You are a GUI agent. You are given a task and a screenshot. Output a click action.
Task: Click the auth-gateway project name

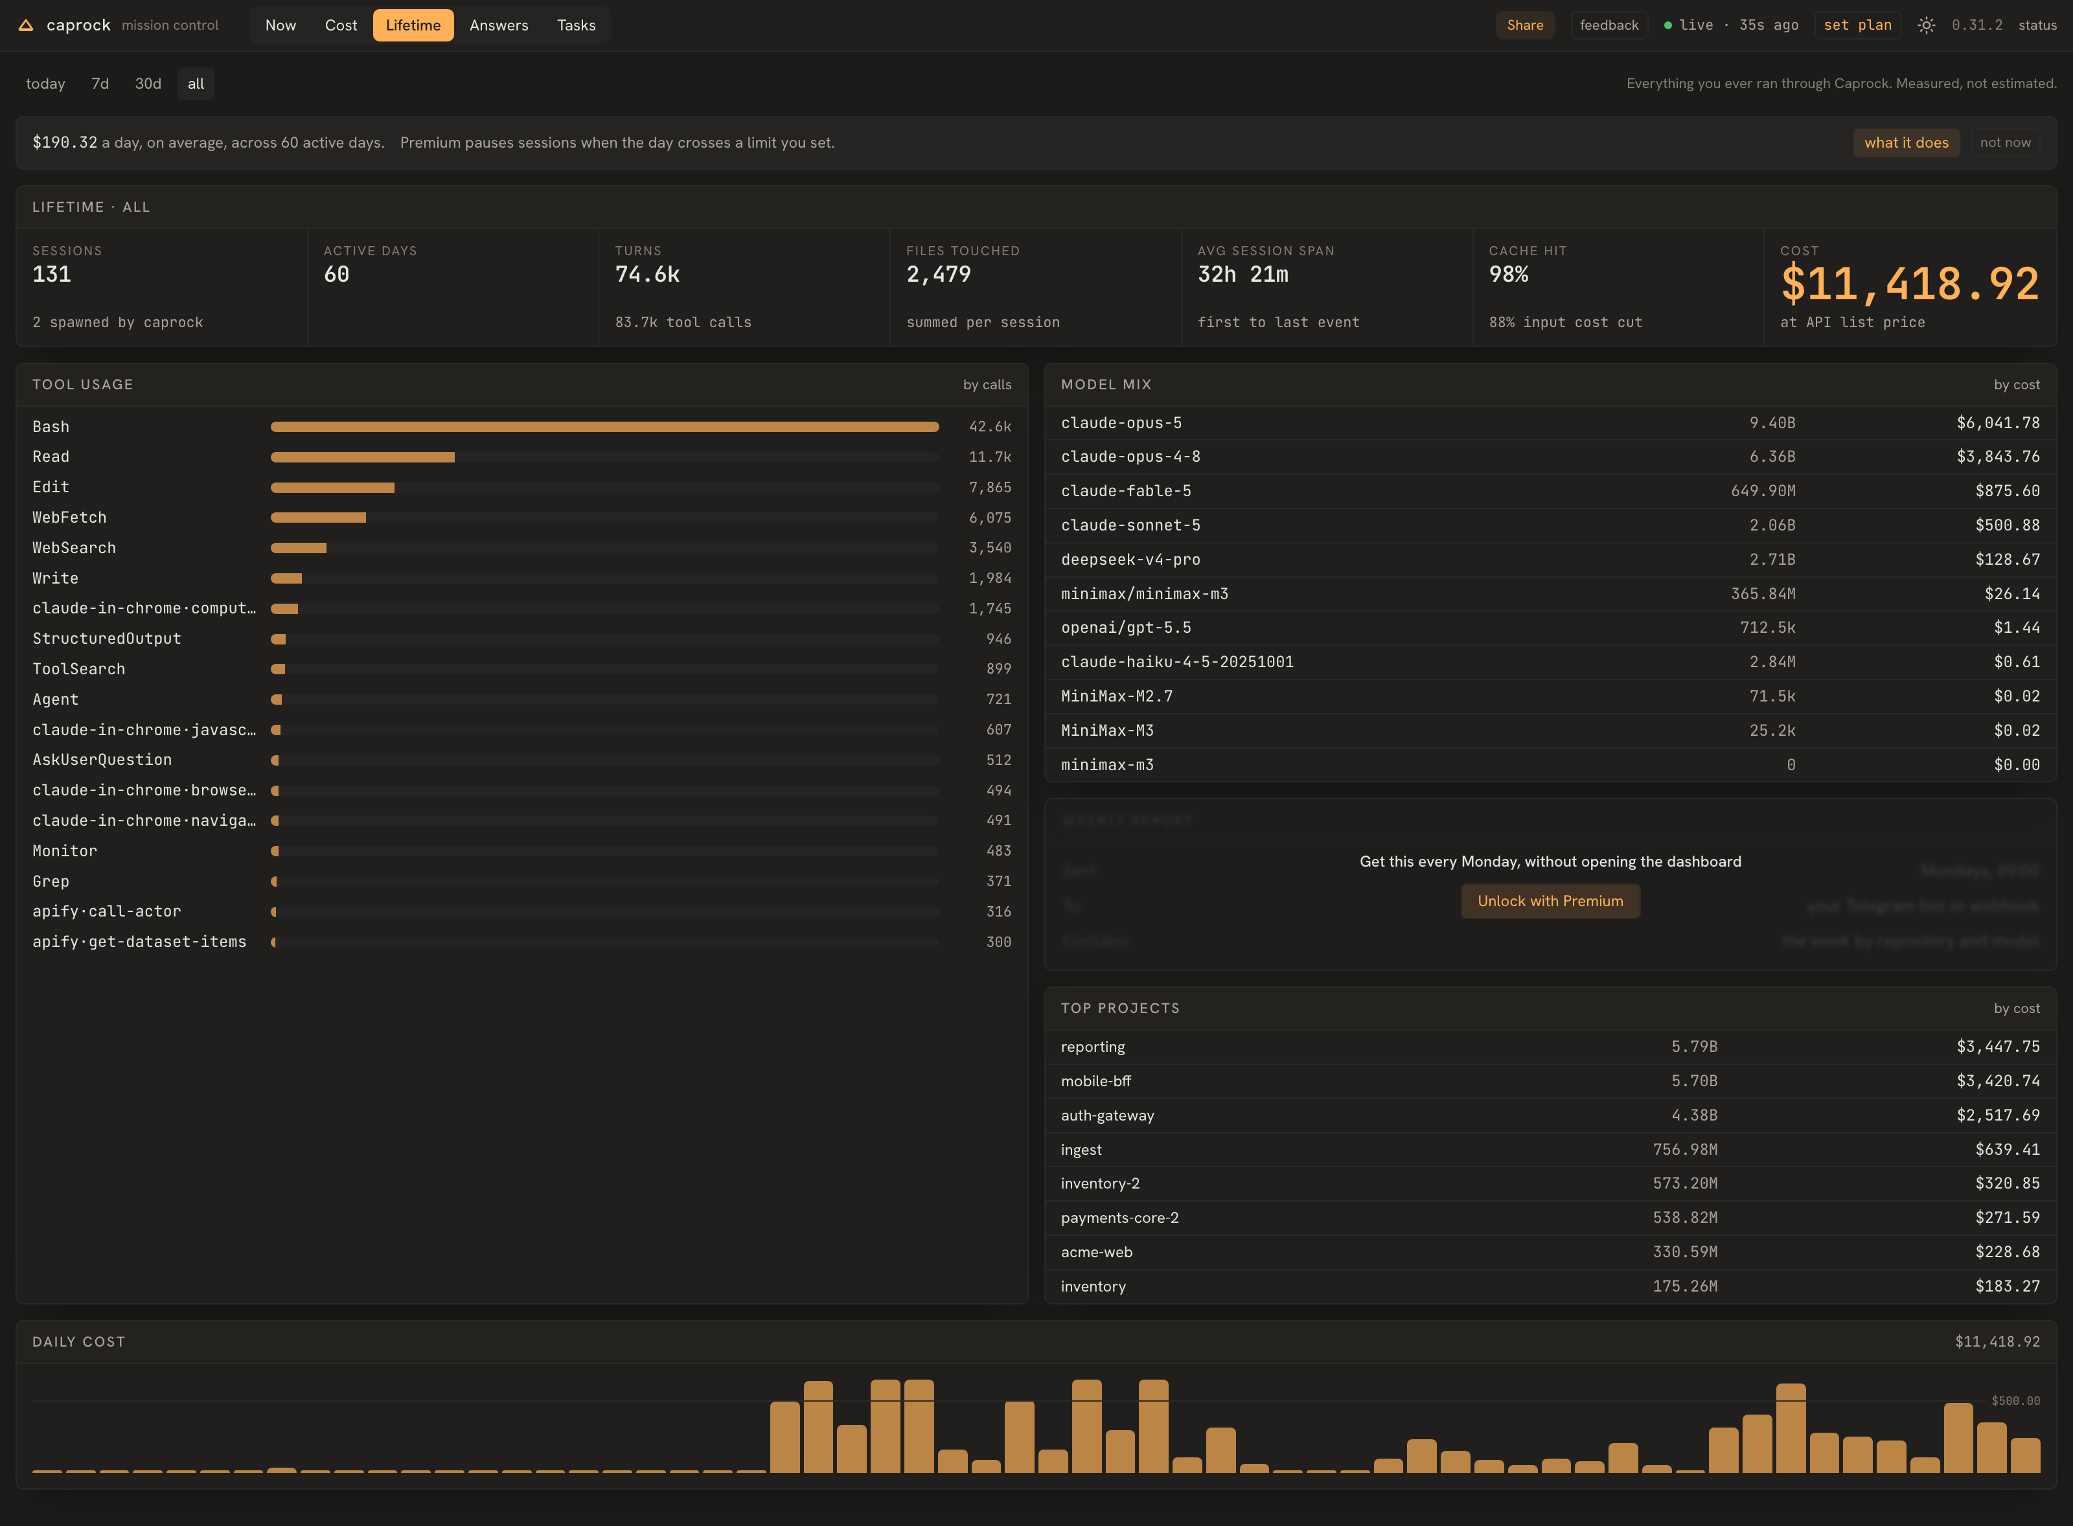[x=1108, y=1115]
